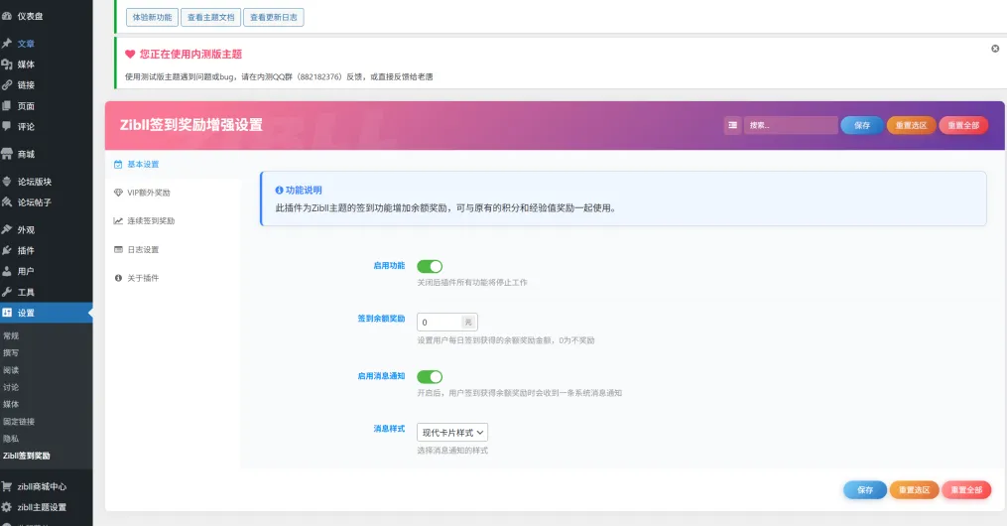This screenshot has height=526, width=1007.
Task: Open the 连续签到奖励 tab
Action: (x=172, y=221)
